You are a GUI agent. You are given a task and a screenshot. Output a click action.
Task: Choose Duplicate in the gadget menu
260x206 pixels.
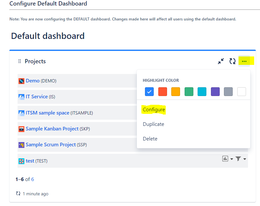[153, 124]
